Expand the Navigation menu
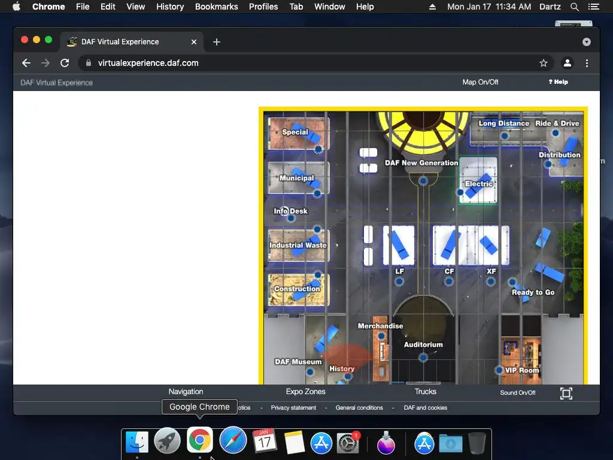The width and height of the screenshot is (613, 460). 186,392
